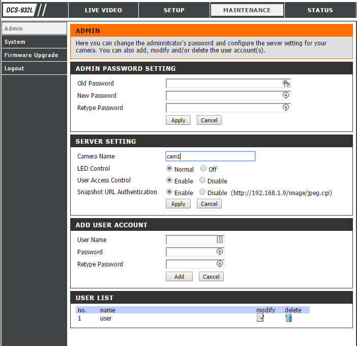
Task: Click the Camera Name text field
Action: 211,156
